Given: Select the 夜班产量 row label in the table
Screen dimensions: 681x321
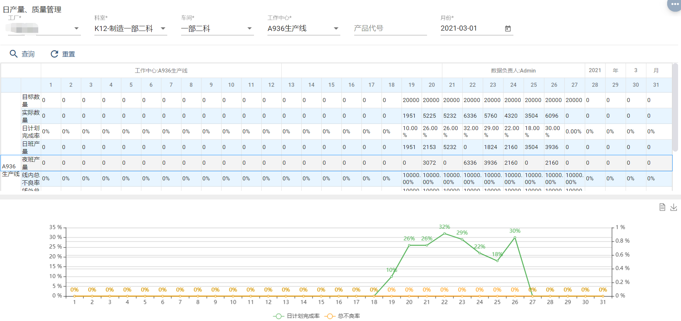Looking at the screenshot, I should coord(31,163).
